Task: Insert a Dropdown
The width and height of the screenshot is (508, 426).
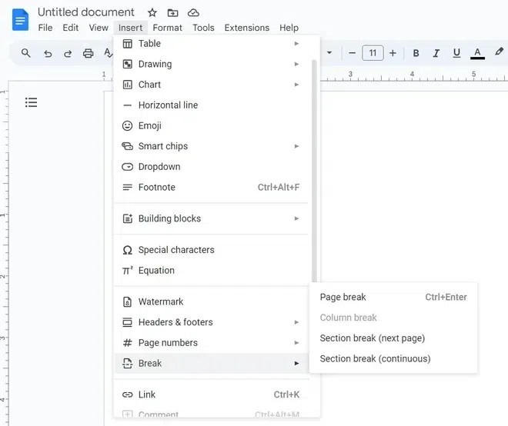Action: (x=211, y=167)
